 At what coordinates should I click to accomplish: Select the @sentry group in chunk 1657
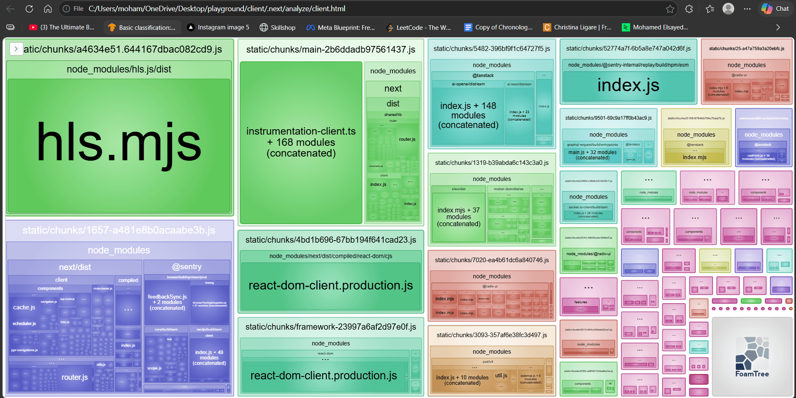[187, 267]
